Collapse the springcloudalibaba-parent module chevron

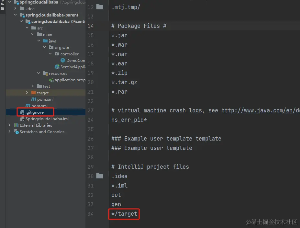(16, 15)
